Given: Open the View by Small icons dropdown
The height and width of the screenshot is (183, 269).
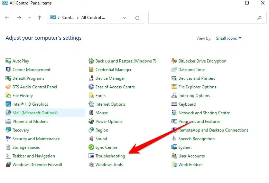Looking at the screenshot, I should tap(229, 38).
